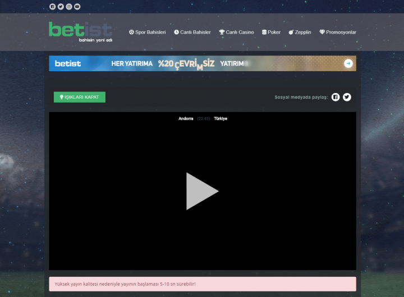Click the %20 ÇEVRİMSİZ banner text
Screen dimensions: 404x297
tap(186, 64)
